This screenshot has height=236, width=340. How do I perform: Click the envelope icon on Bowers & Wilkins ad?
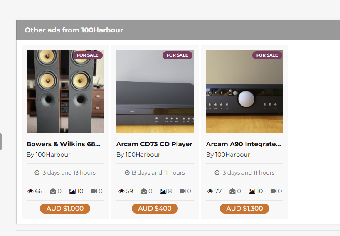[x=53, y=191]
